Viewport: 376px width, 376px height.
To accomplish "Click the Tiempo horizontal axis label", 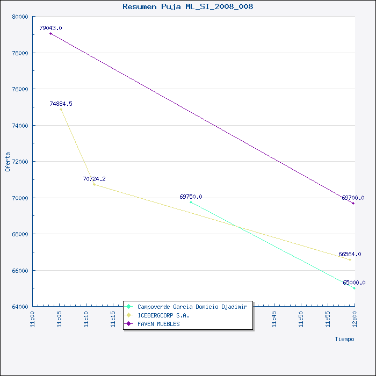I will (345, 339).
